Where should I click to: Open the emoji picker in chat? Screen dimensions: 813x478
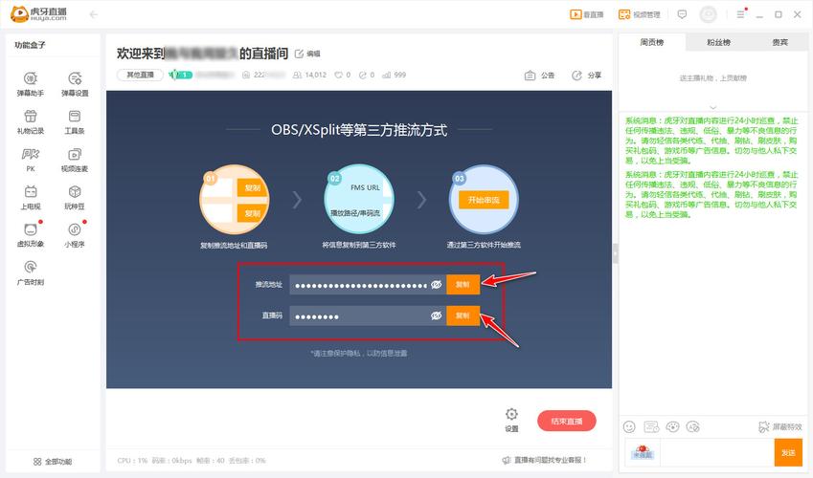click(629, 426)
